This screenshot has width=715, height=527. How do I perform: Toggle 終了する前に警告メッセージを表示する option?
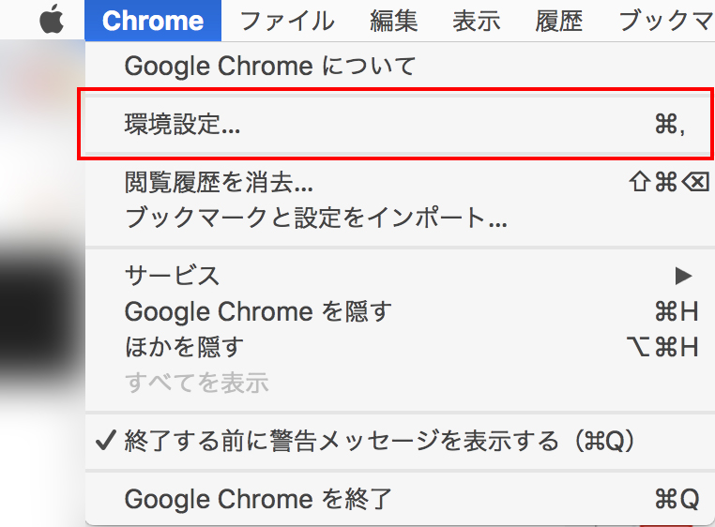380,441
